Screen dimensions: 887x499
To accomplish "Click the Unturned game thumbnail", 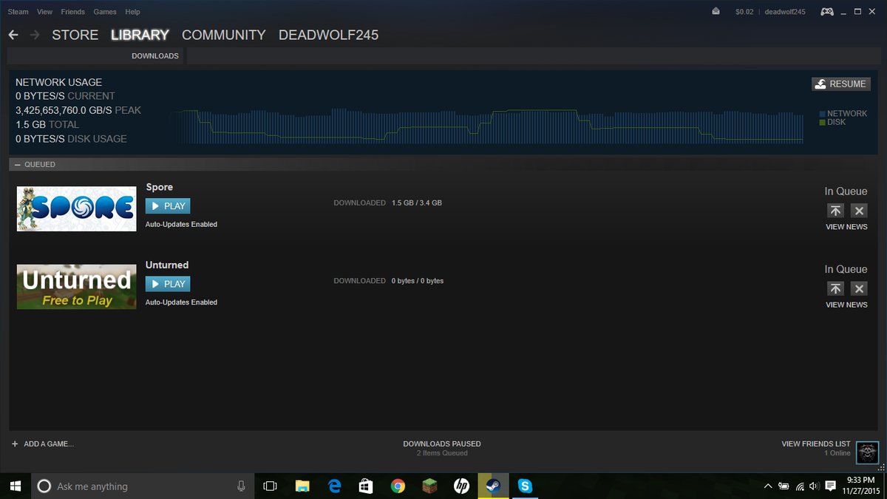I will point(76,286).
